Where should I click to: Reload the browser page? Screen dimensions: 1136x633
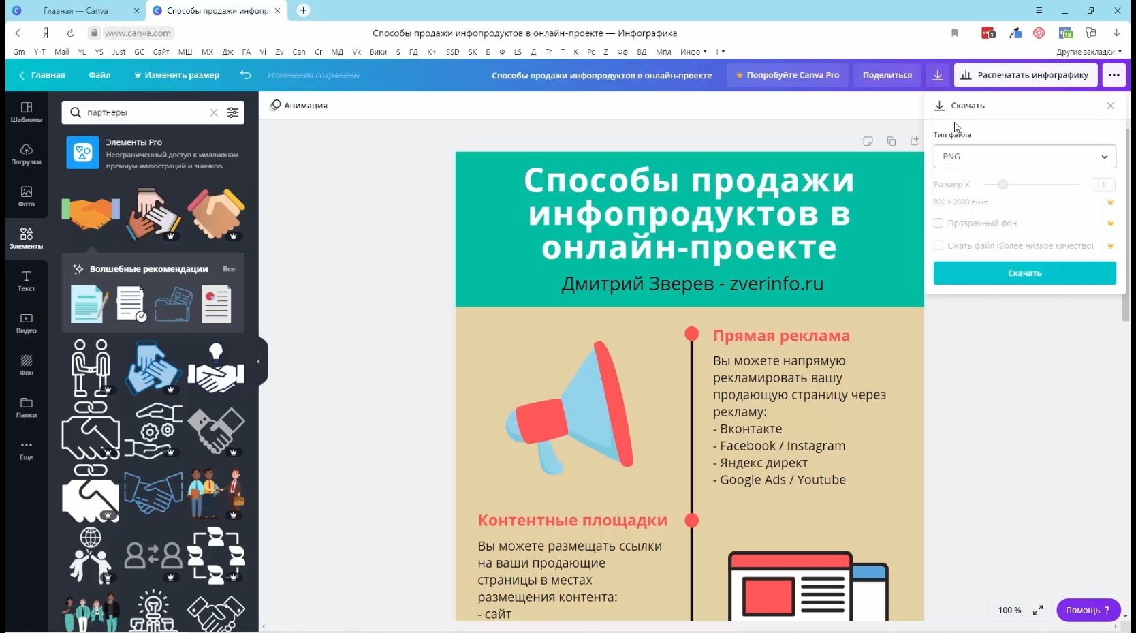coord(70,33)
